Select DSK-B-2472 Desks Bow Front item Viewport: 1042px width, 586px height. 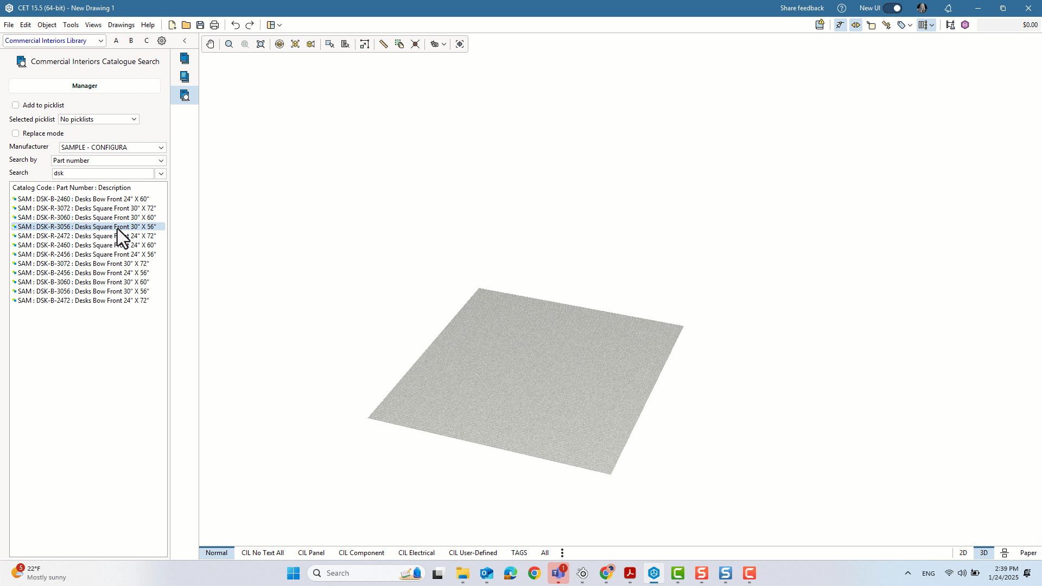point(83,301)
